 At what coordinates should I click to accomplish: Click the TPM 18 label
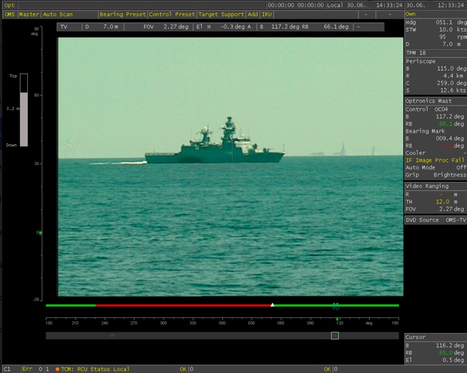pyautogui.click(x=416, y=53)
